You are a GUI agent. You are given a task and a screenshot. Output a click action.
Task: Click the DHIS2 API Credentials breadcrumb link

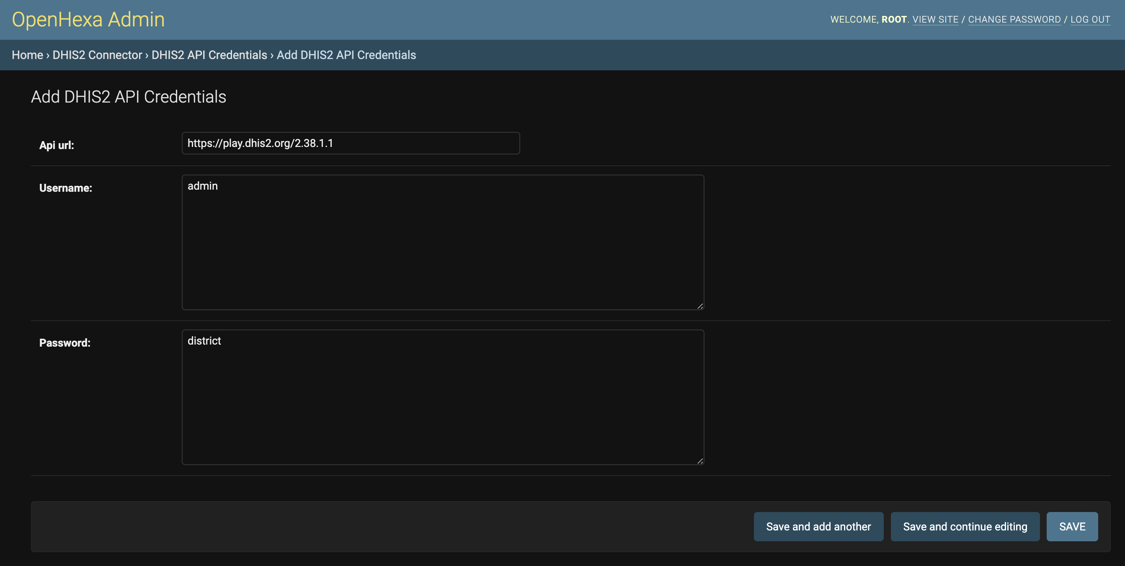click(209, 54)
